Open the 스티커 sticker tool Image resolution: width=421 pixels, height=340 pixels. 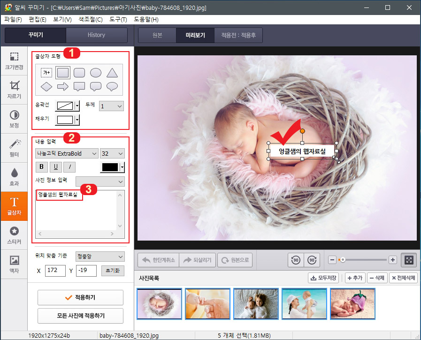14,235
